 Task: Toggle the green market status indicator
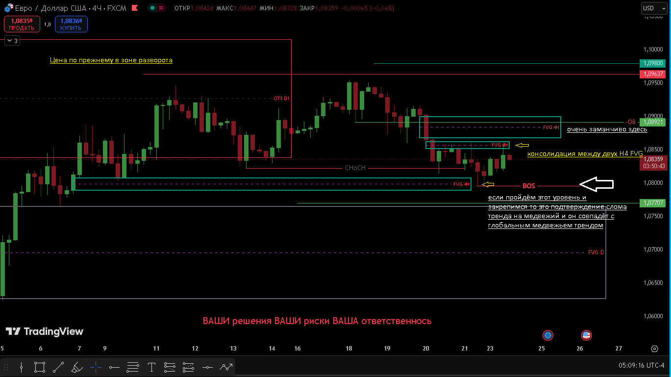pyautogui.click(x=153, y=8)
